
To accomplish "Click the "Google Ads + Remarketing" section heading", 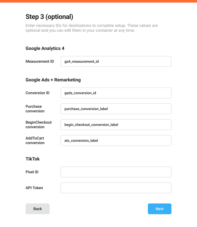I will pos(53,80).
